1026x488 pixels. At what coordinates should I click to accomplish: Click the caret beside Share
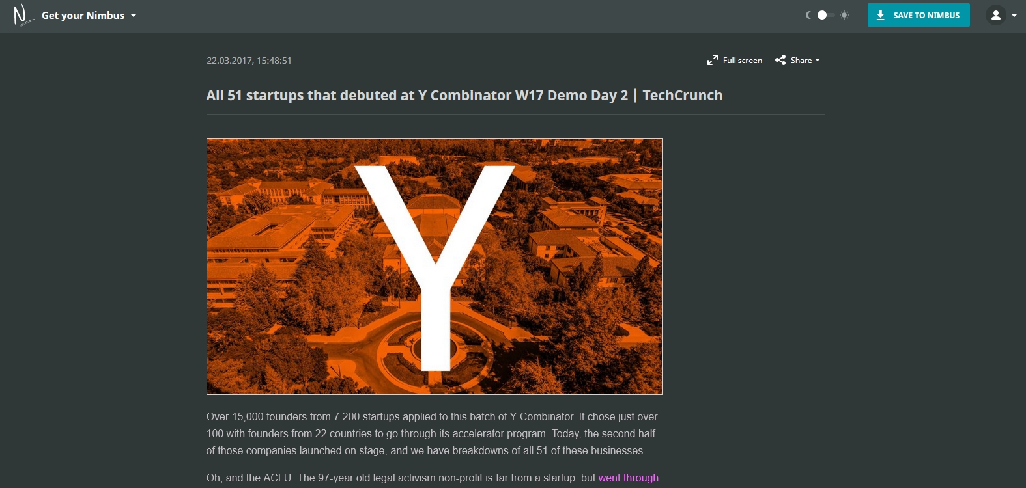point(818,60)
